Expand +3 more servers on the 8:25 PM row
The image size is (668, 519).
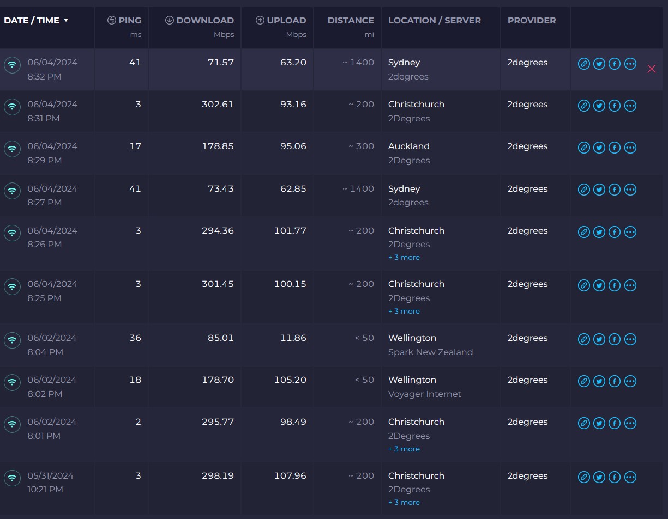pyautogui.click(x=404, y=311)
